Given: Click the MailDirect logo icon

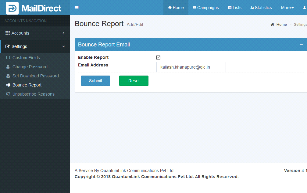Looking at the screenshot, I should click(x=12, y=8).
